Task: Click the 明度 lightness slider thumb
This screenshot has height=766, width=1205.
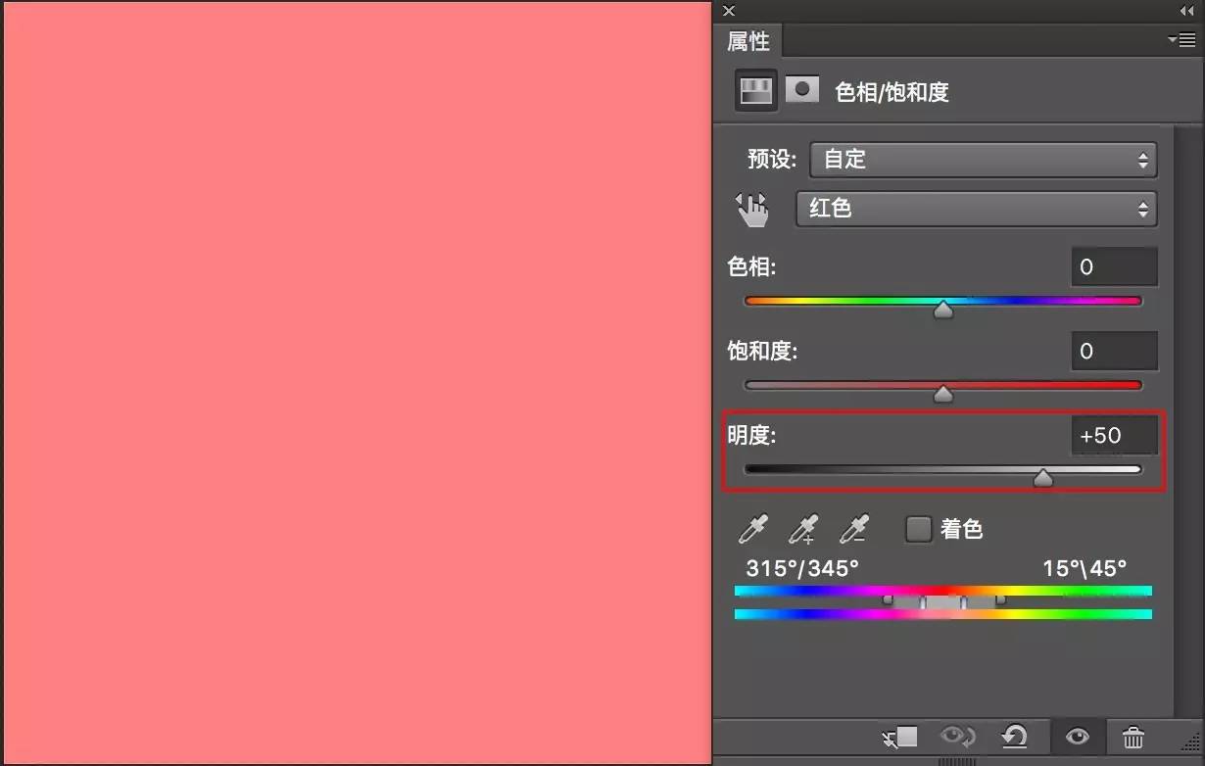Action: coord(1043,478)
